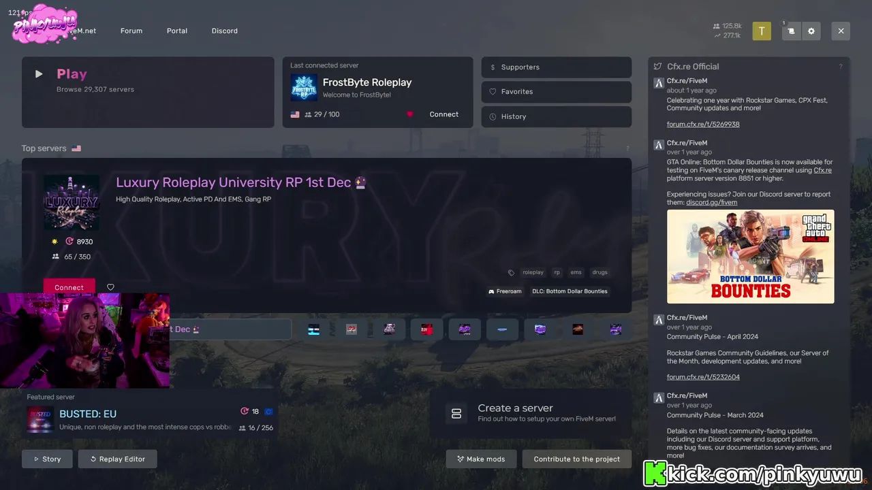
Task: Click Play to browse 29,307 servers
Action: point(148,92)
